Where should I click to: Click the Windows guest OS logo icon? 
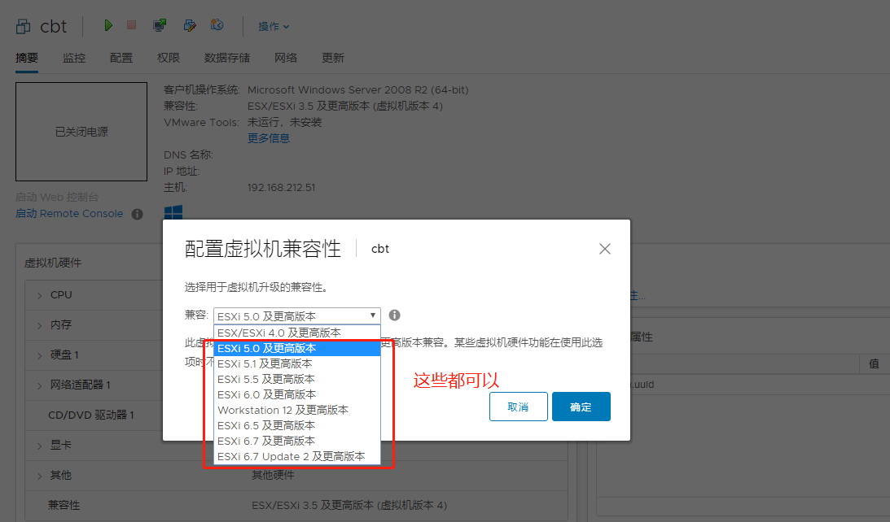point(173,212)
